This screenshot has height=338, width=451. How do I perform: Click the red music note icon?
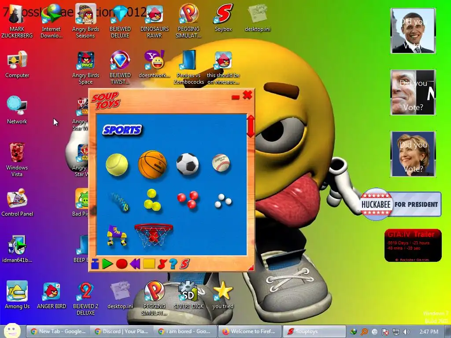[162, 264]
